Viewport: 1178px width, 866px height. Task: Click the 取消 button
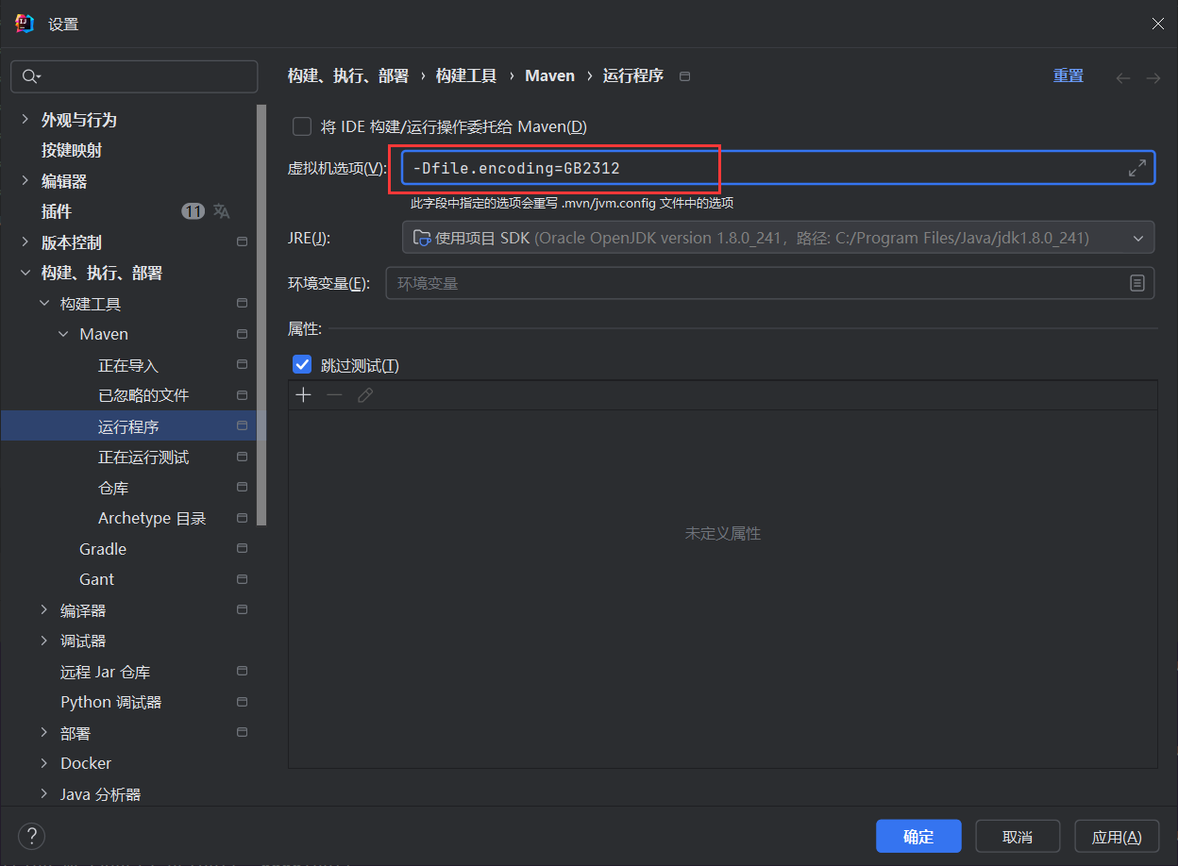tap(1018, 836)
